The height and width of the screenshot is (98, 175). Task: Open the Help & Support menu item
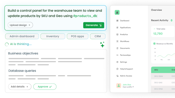pos(127,69)
